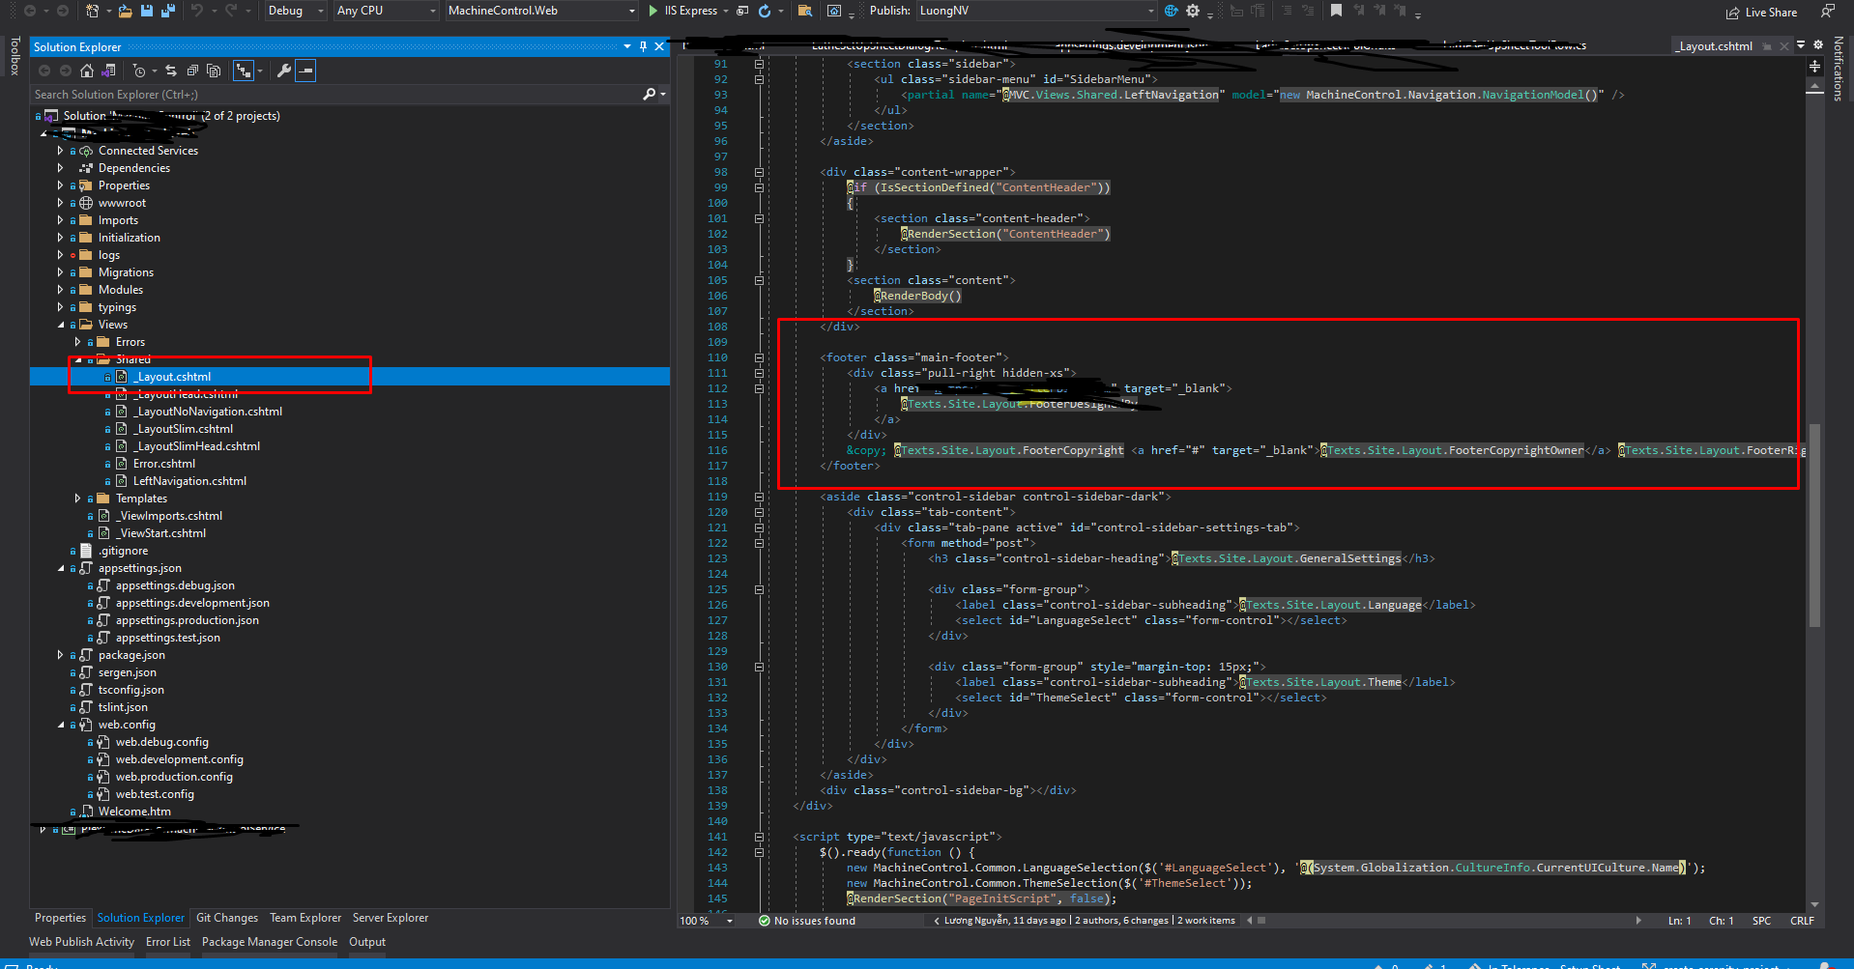Click the Home icon in Solution Explorer
The height and width of the screenshot is (969, 1854).
point(87,71)
